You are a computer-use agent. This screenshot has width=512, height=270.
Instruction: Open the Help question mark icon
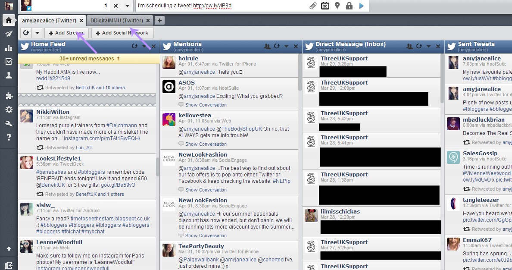9,137
